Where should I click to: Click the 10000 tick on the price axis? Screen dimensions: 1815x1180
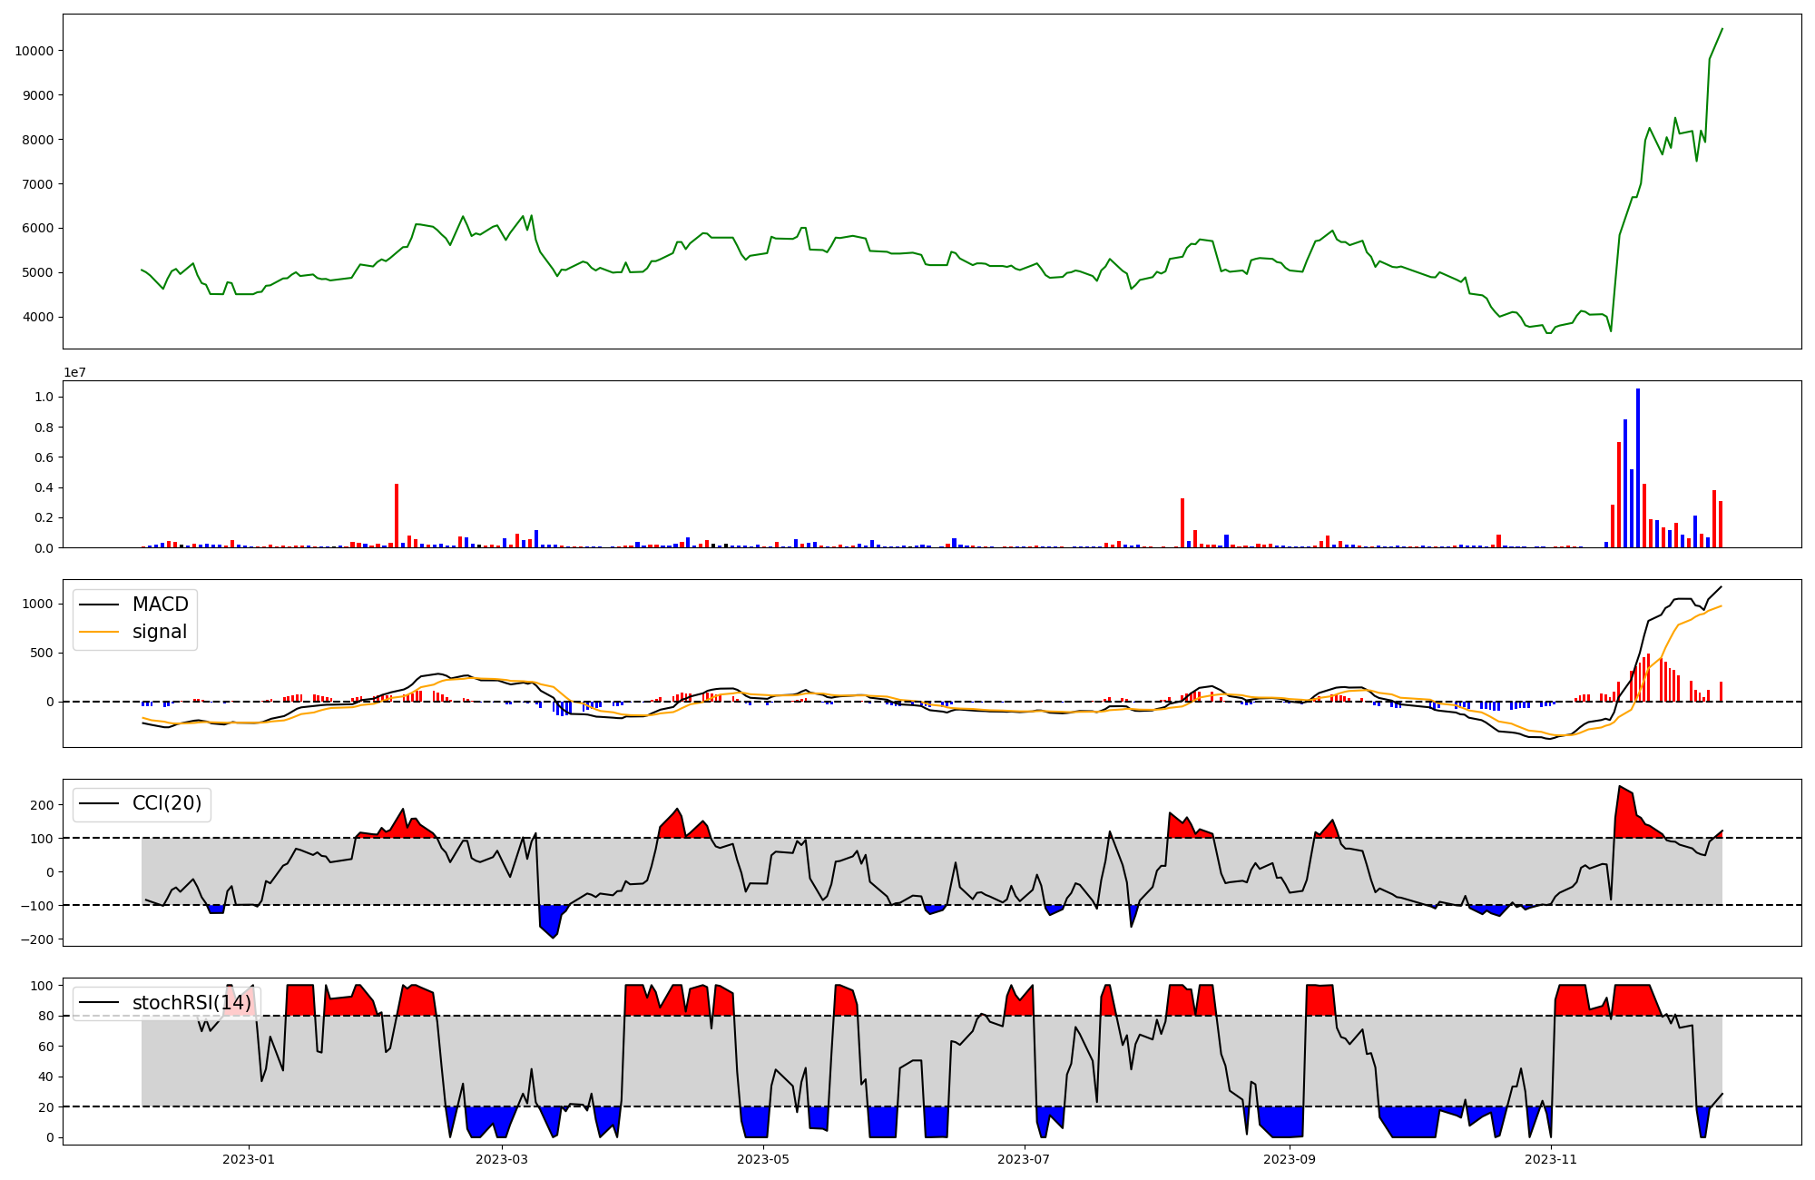[34, 51]
